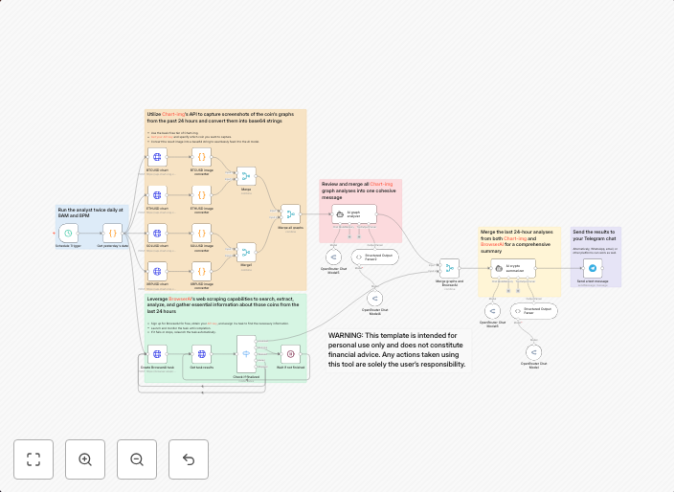The width and height of the screenshot is (674, 492).
Task: Open the Get yesterday's date node
Action: 112,233
